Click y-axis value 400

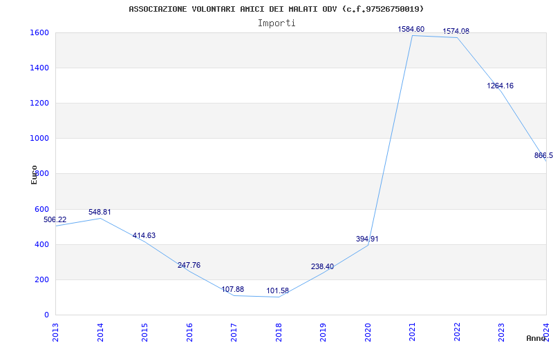[41, 244]
